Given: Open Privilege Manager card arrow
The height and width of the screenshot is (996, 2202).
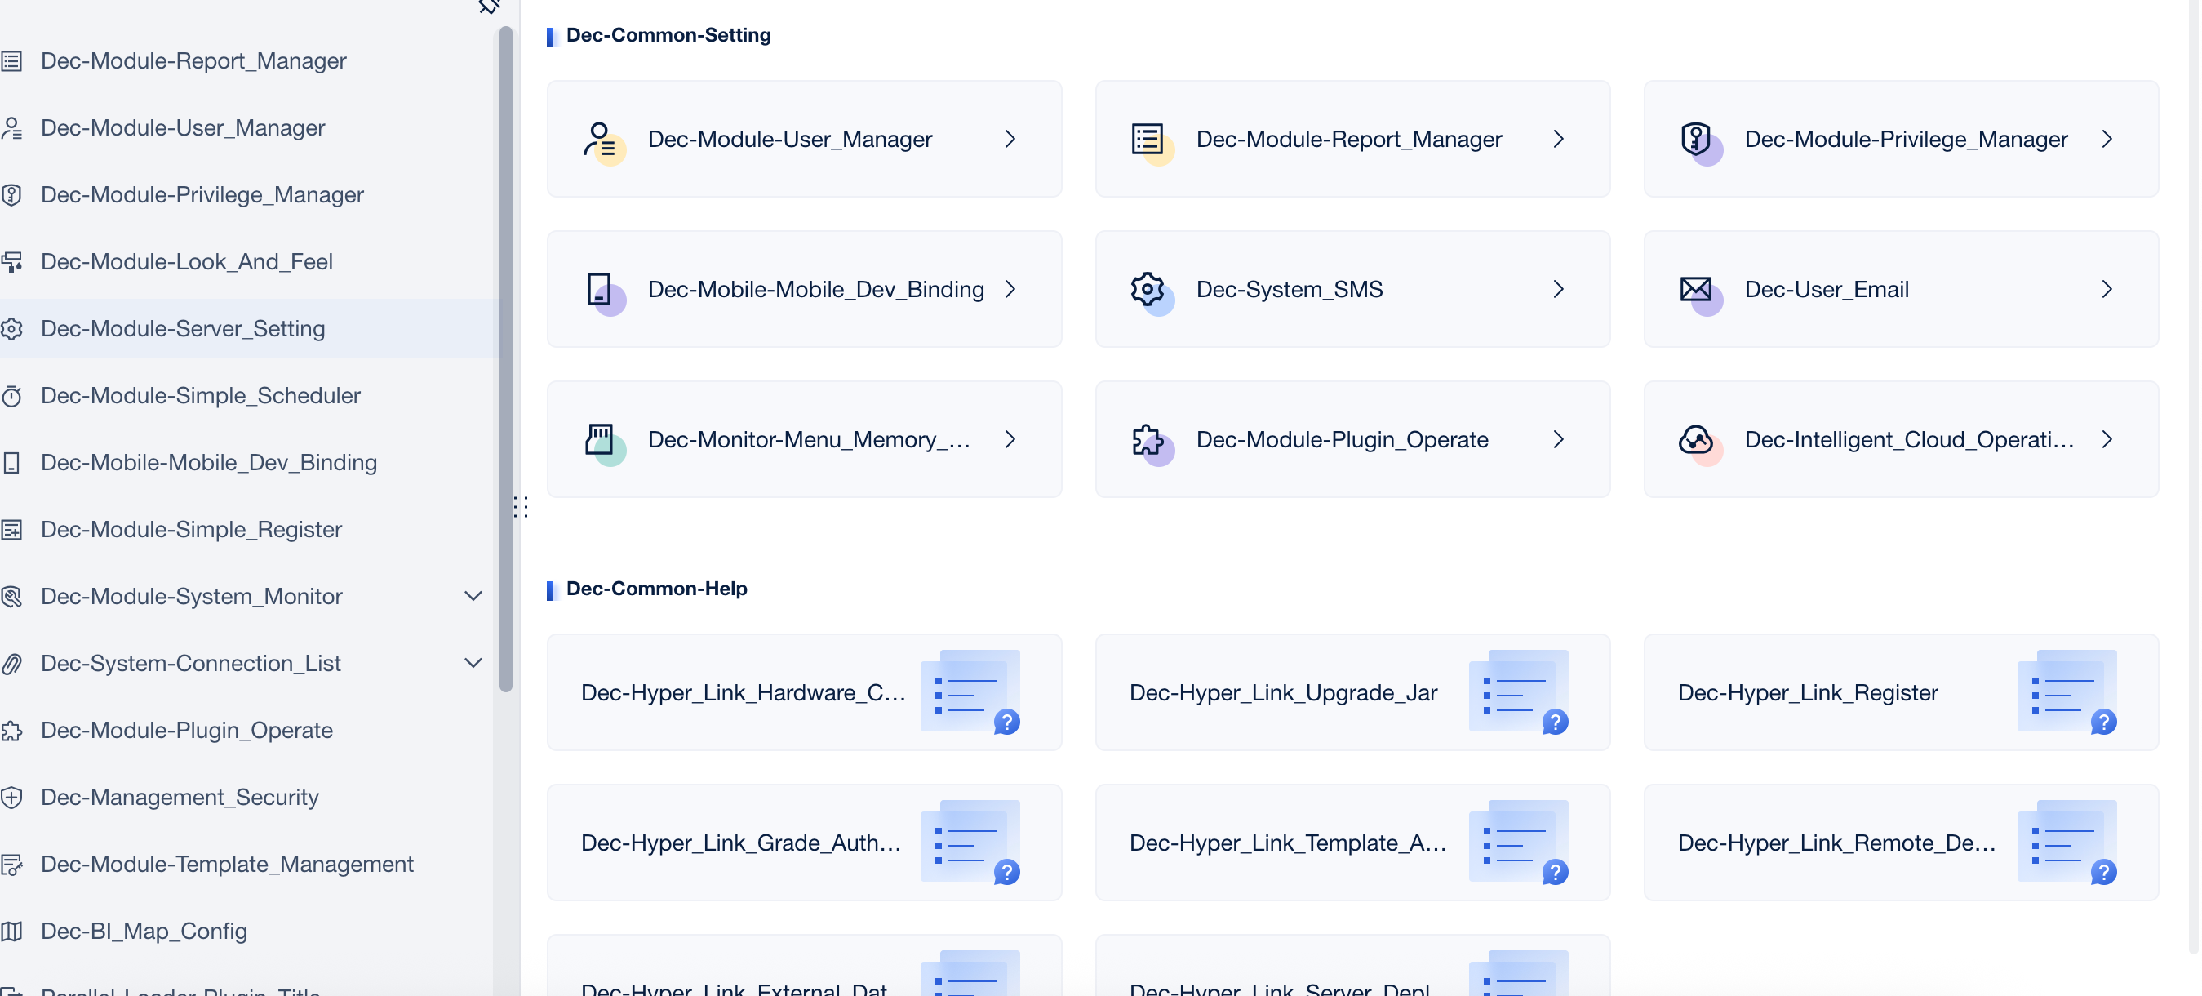Looking at the screenshot, I should pyautogui.click(x=2107, y=140).
